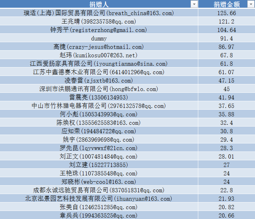Select the cell for 钟秀平(registerzhong@gmail.com)
This screenshot has height=219, width=255.
point(99,30)
